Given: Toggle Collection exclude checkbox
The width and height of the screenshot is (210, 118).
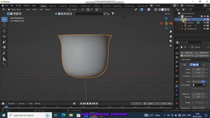Looking at the screenshot, I should 202,16.
